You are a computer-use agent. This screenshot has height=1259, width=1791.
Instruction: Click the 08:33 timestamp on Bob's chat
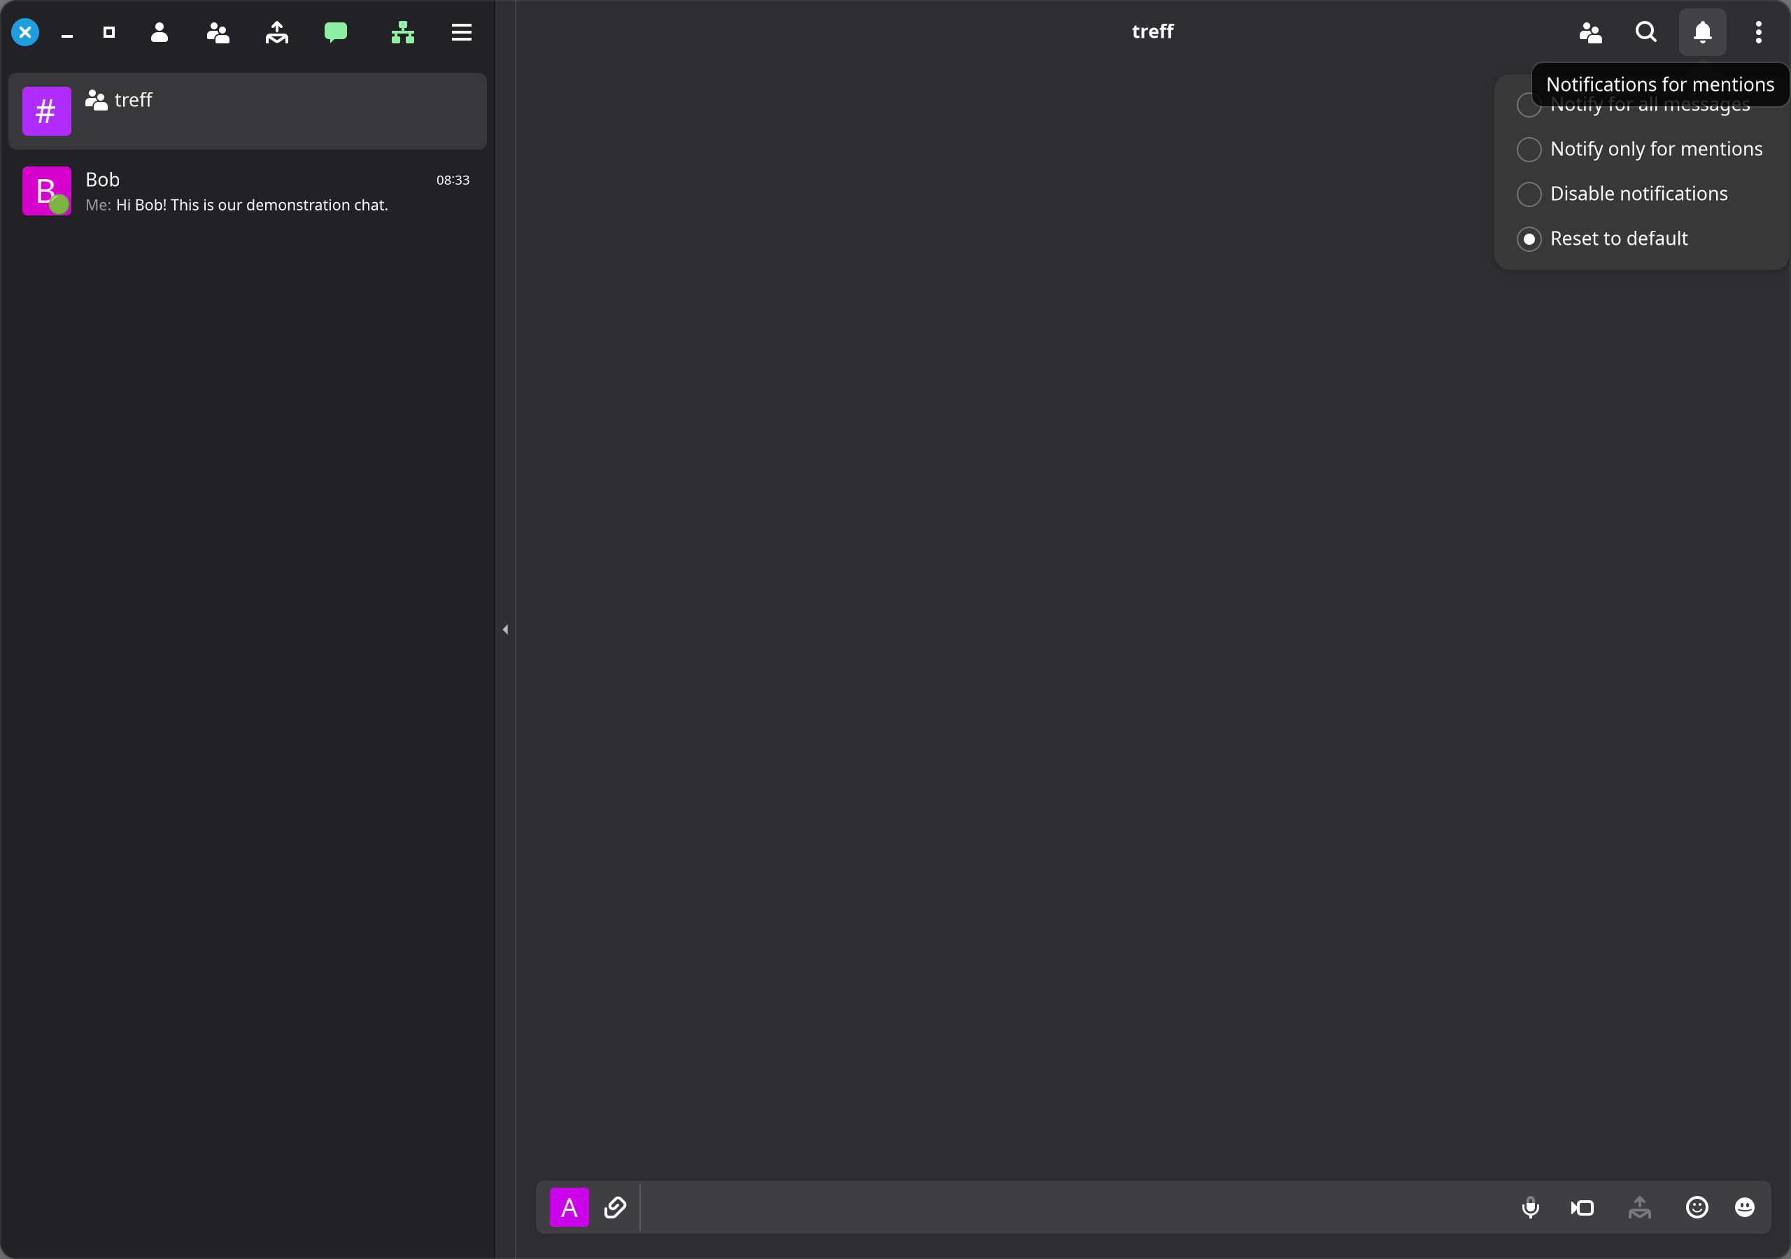453,180
